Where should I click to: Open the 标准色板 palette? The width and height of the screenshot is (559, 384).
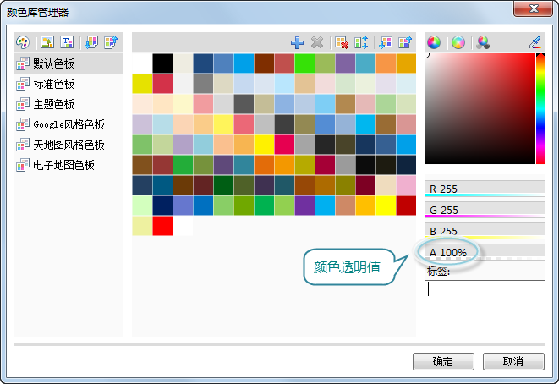54,84
